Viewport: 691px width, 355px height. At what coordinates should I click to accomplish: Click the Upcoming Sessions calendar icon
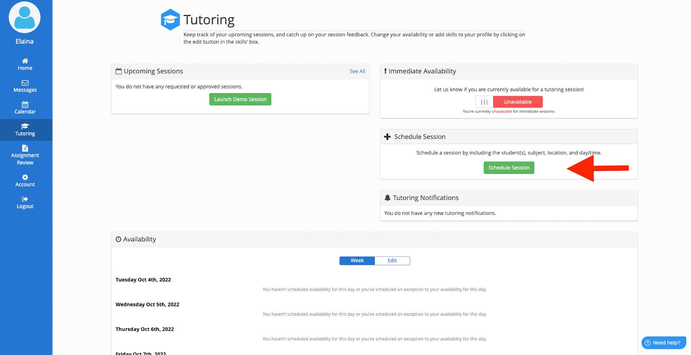click(x=119, y=71)
